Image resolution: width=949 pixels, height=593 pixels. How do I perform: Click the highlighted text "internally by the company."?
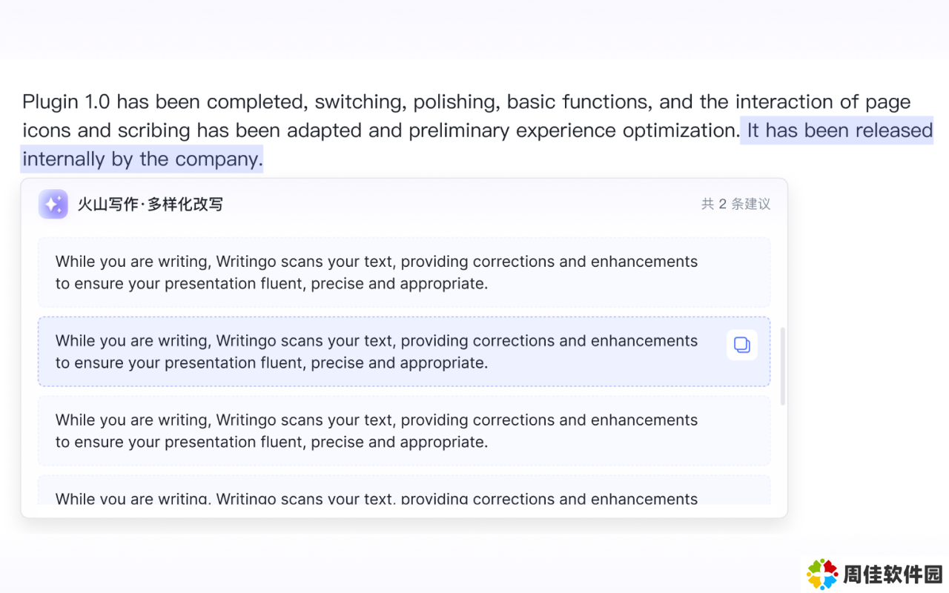pos(142,159)
